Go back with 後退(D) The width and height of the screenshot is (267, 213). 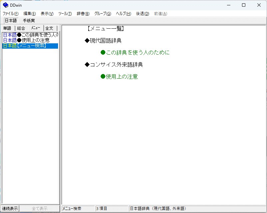click(143, 14)
